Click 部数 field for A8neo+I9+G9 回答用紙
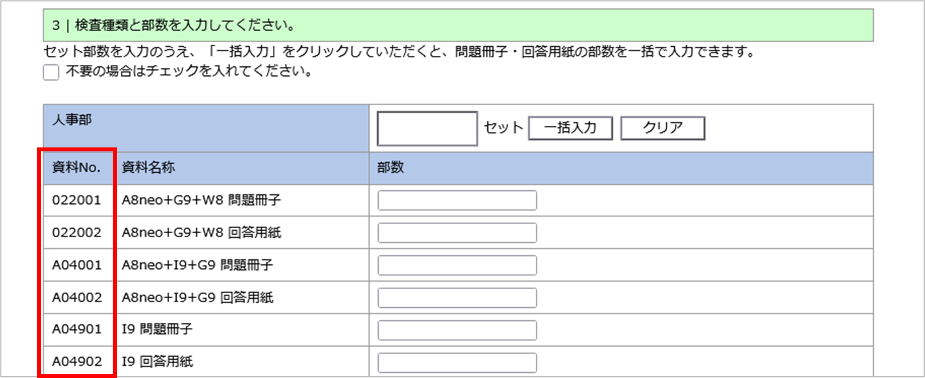The image size is (925, 378). (457, 297)
